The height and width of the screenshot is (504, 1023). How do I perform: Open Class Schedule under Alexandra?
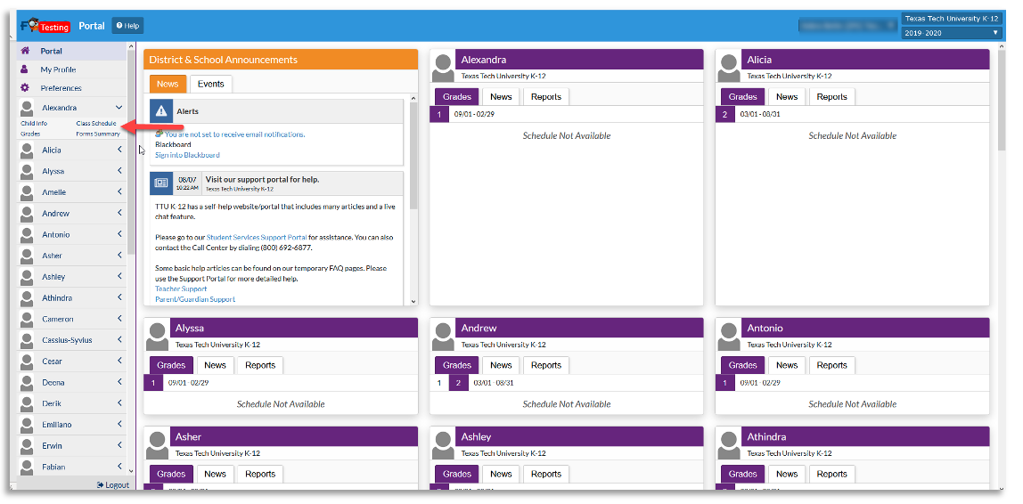point(96,123)
